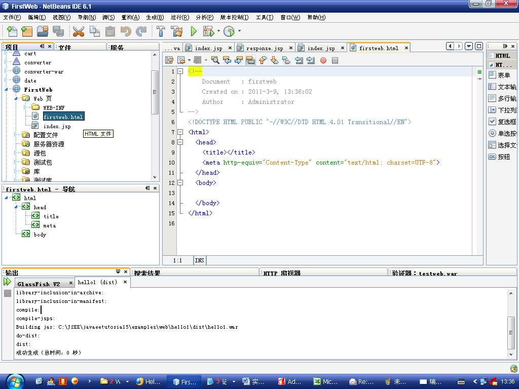Click the New Project toolbar icon
Image resolution: width=519 pixels, height=389 pixels.
(27, 31)
